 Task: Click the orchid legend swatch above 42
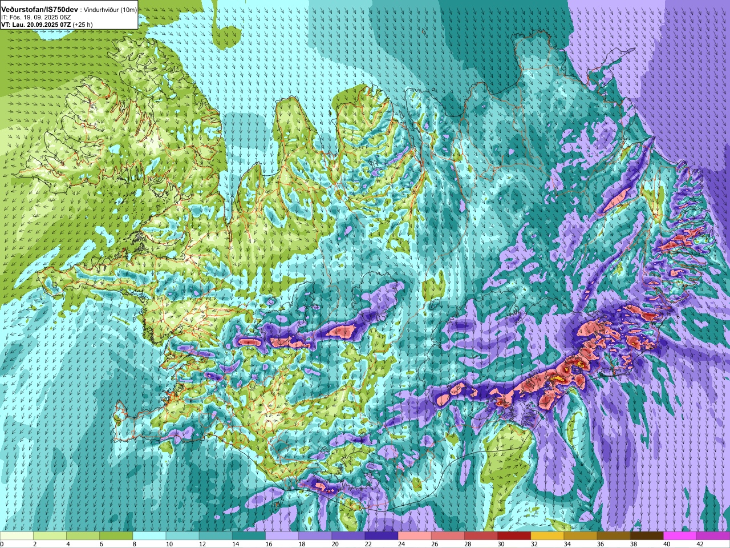[713, 536]
